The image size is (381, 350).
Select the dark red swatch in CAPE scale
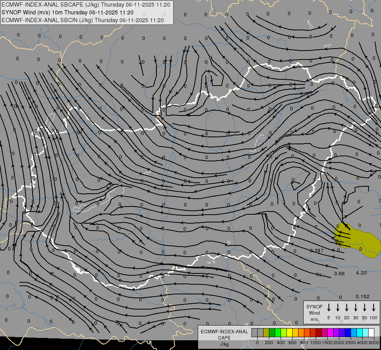[319, 332]
